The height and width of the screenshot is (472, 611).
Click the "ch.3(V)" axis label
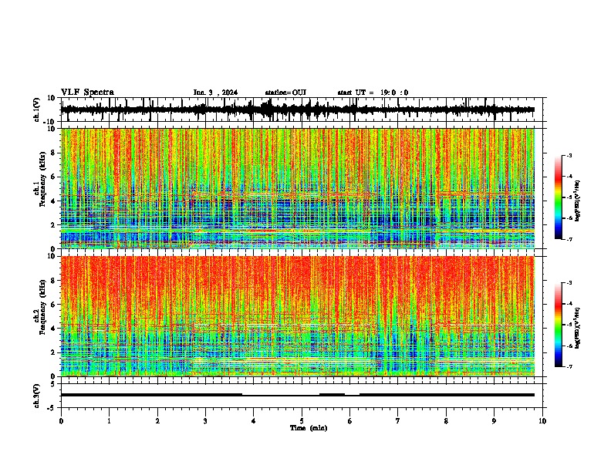37,396
